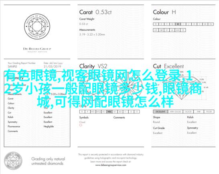The width and height of the screenshot is (219, 174).
Task: Click the hologram seal beside 'Grading only natural'
Action: (13, 161)
